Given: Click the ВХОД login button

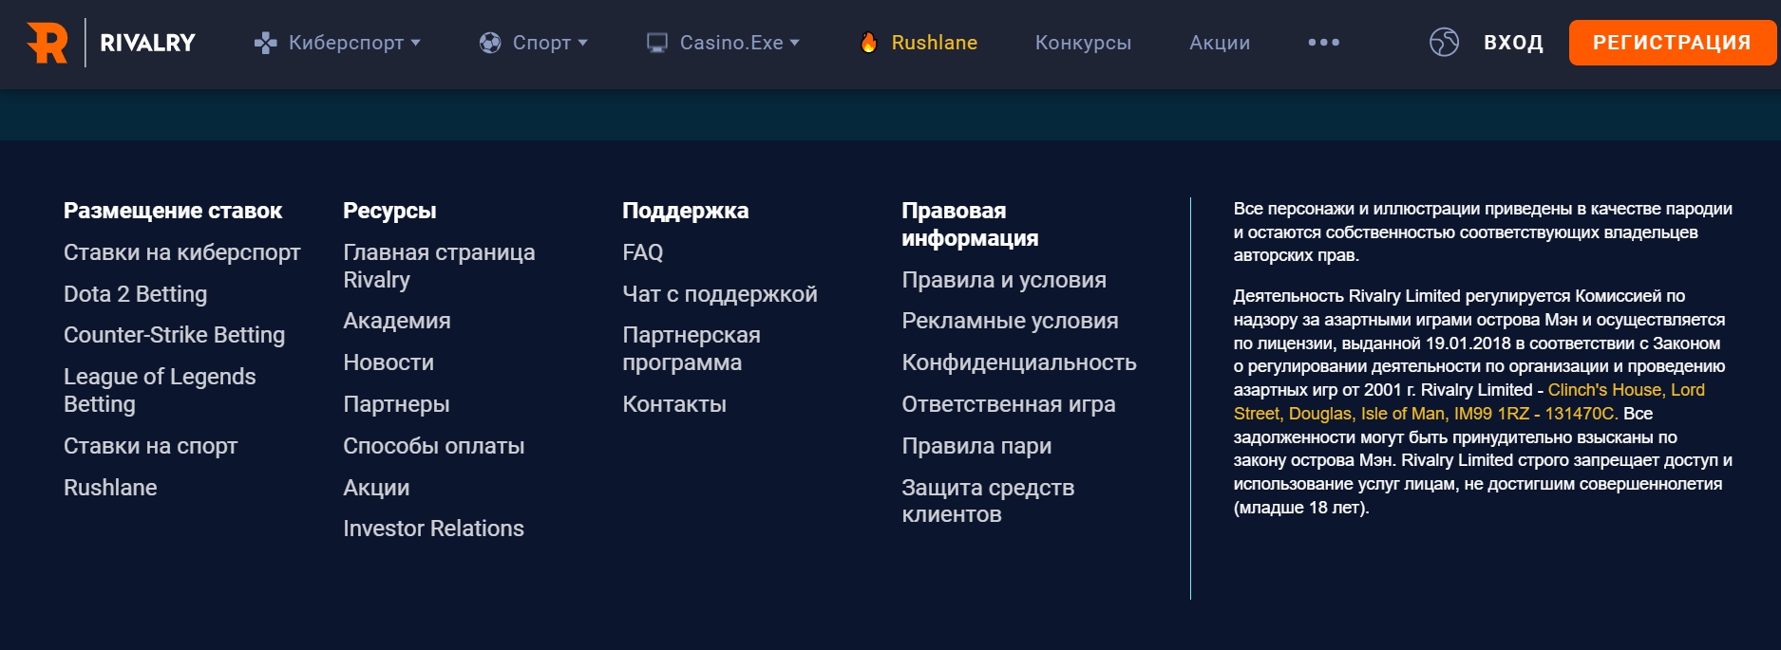Looking at the screenshot, I should [1513, 43].
